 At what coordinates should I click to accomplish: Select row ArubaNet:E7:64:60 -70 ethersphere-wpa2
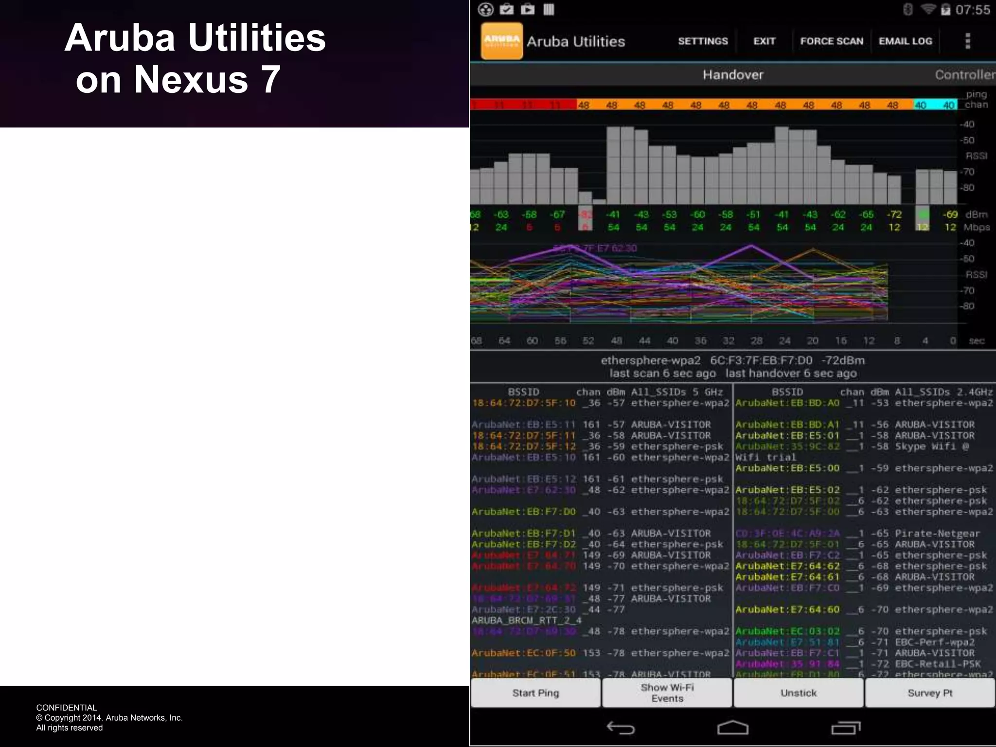pos(864,610)
